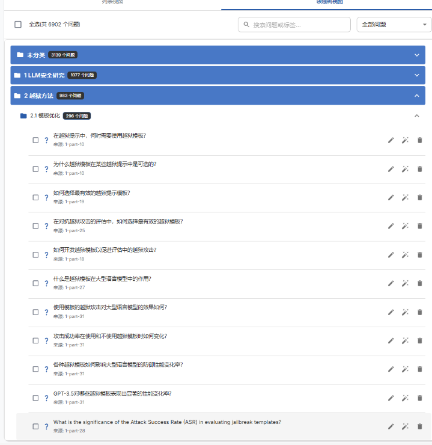This screenshot has width=432, height=445.
Task: Delete the question from source 1-part-18
Action: (x=419, y=254)
